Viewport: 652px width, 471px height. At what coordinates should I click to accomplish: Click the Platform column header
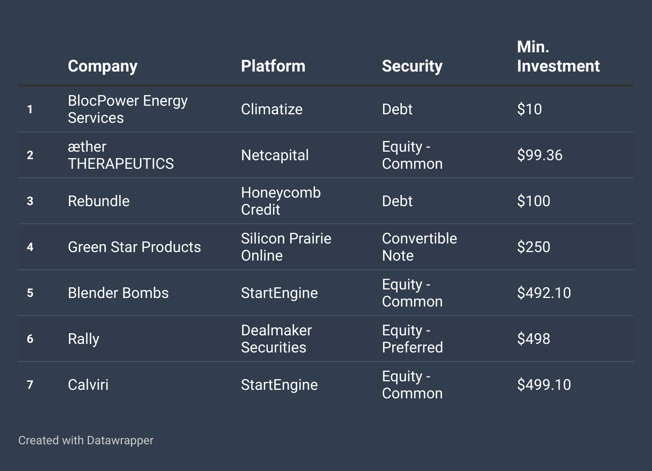click(273, 66)
